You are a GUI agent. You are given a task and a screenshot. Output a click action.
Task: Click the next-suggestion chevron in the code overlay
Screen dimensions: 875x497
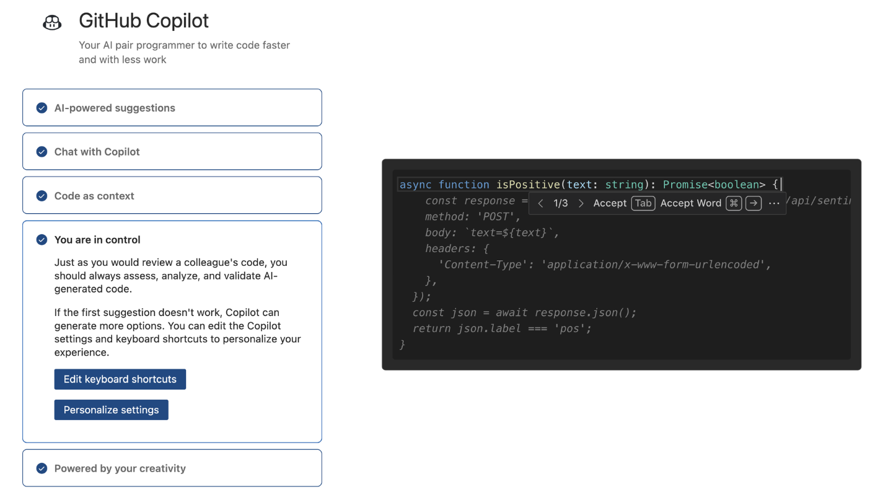[581, 203]
